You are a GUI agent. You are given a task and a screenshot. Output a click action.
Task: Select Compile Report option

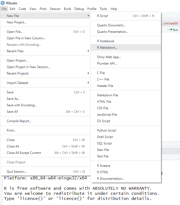click(x=19, y=121)
